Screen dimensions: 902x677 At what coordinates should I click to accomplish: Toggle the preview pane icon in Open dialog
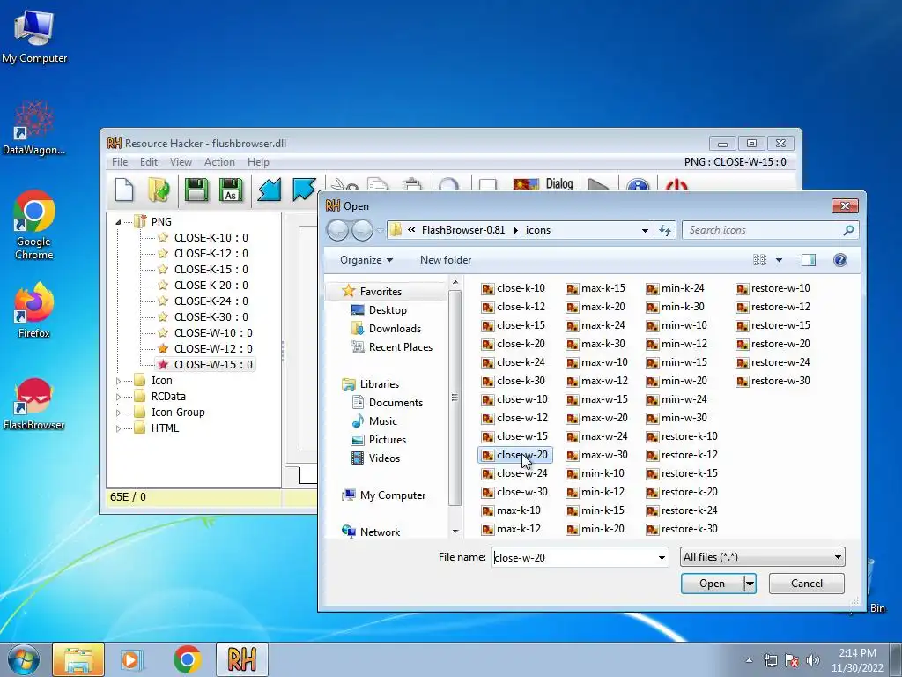tap(809, 260)
